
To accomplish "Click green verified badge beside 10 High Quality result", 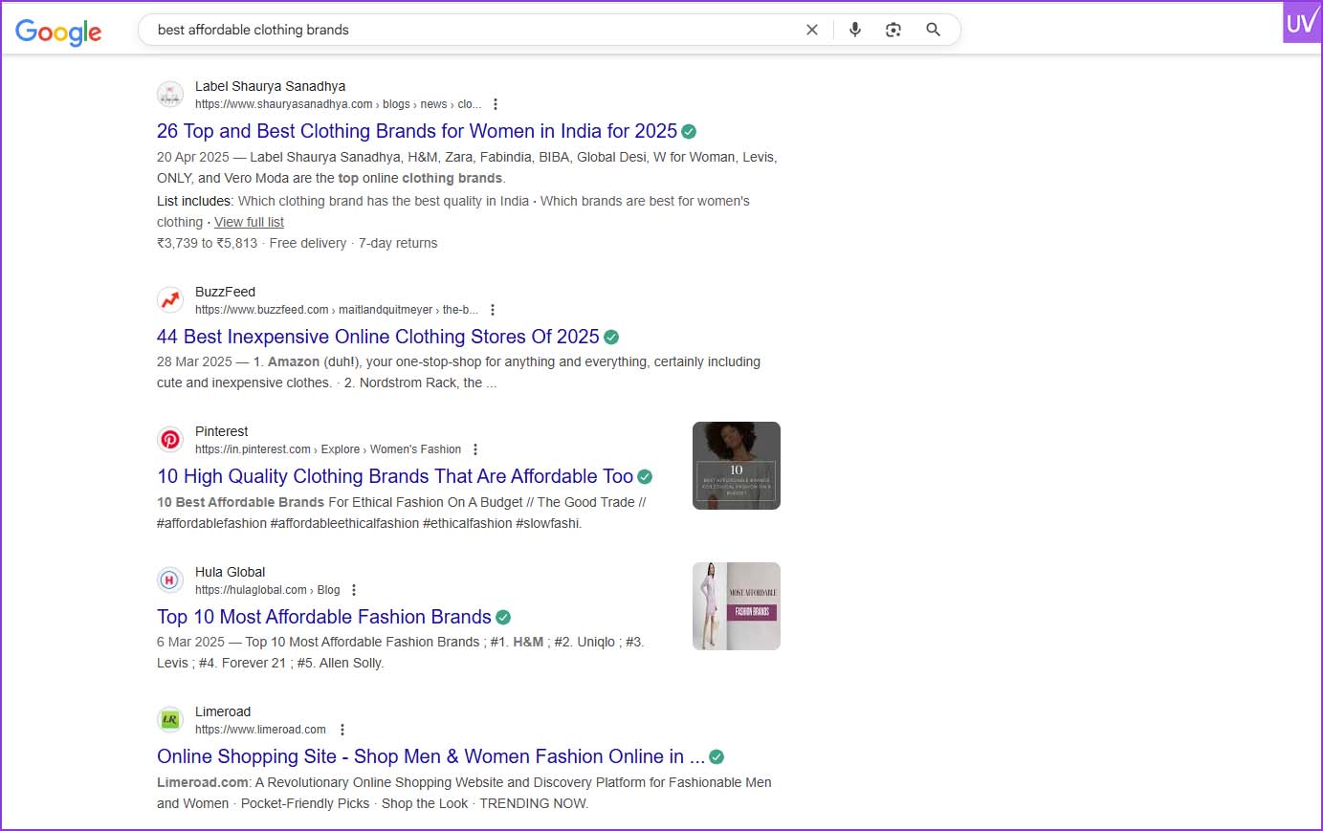I will (x=645, y=477).
